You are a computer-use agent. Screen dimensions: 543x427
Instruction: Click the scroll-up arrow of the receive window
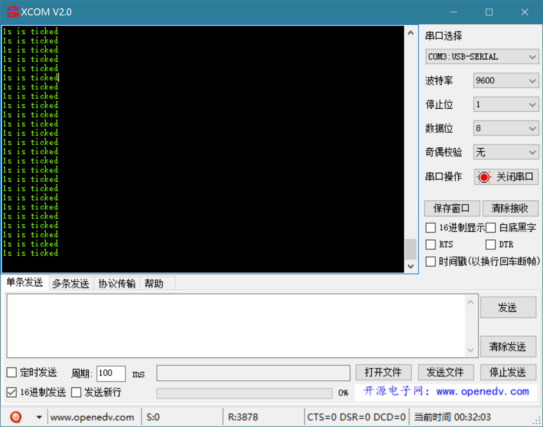click(410, 32)
